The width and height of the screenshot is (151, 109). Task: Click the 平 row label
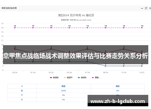point(22,95)
